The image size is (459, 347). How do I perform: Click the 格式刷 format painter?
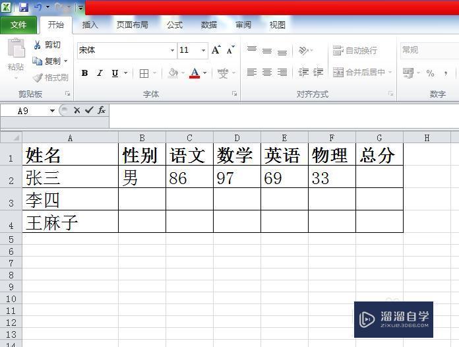51,77
